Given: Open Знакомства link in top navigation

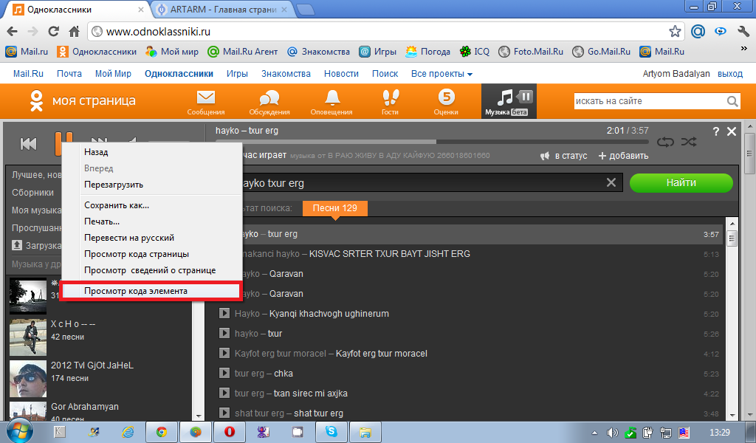Looking at the screenshot, I should (x=286, y=74).
